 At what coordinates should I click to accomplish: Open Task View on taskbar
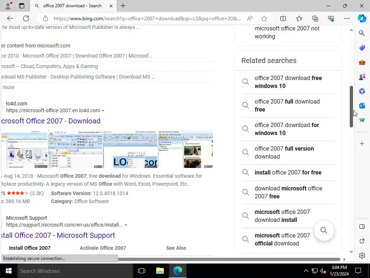coord(141,271)
